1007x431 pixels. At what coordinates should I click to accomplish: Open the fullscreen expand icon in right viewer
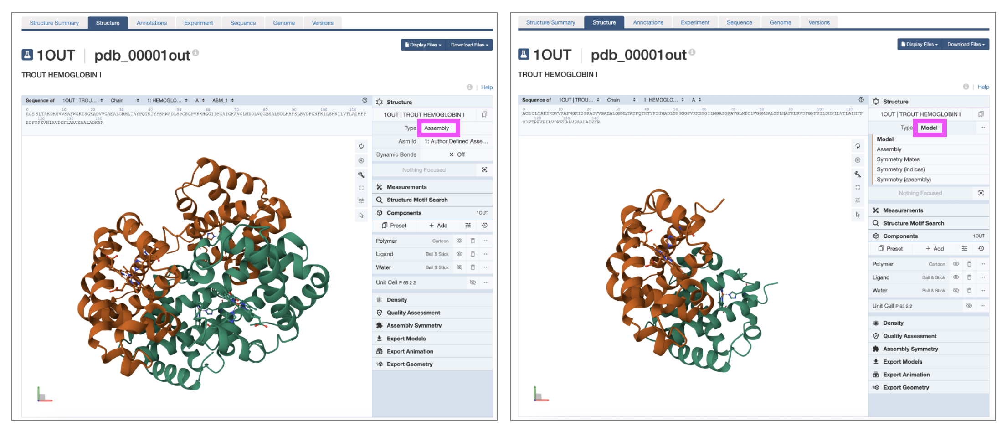pos(858,187)
